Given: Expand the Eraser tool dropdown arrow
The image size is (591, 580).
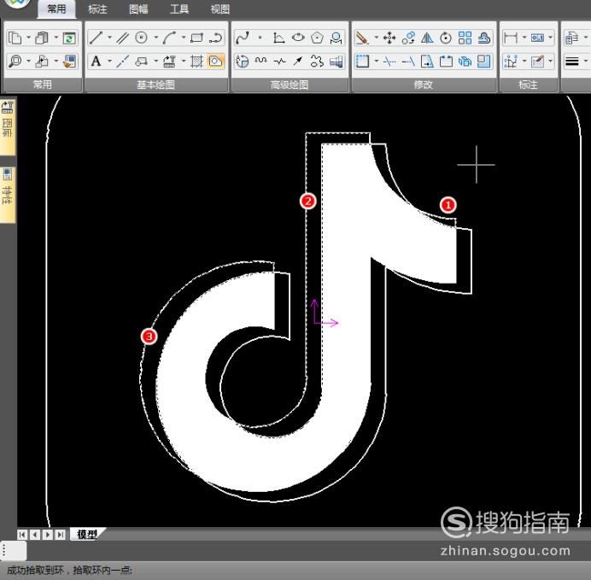Looking at the screenshot, I should pos(376,38).
